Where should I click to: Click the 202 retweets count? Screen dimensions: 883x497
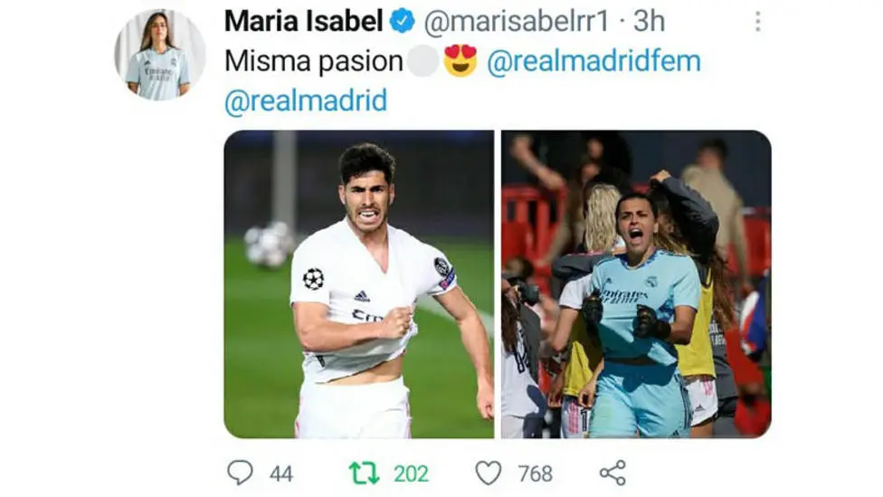[x=411, y=473]
